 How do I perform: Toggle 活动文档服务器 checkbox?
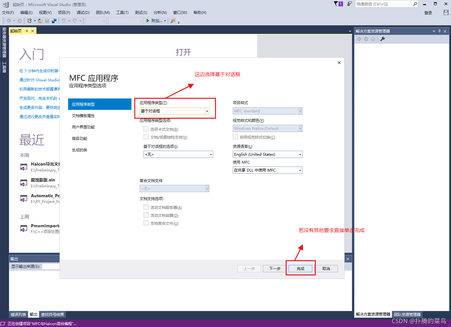click(x=146, y=207)
